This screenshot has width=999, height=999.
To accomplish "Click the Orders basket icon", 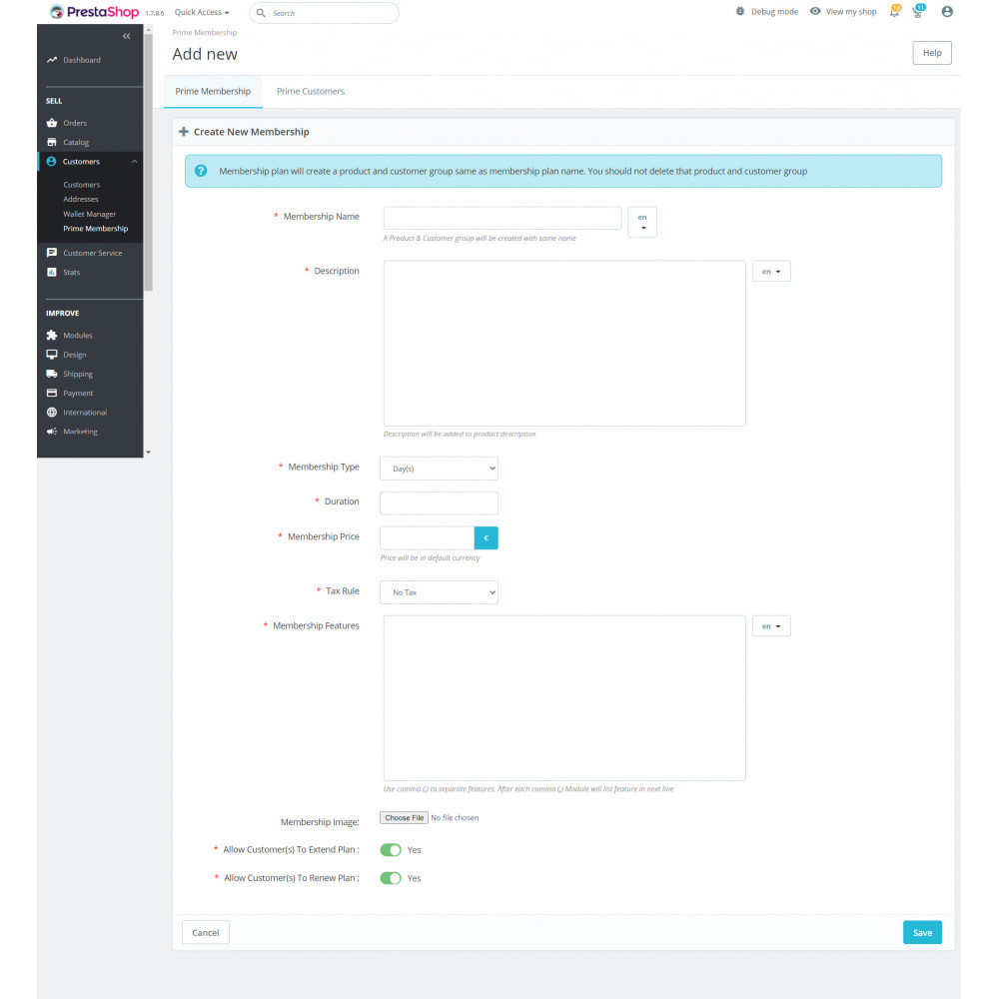I will (x=52, y=123).
